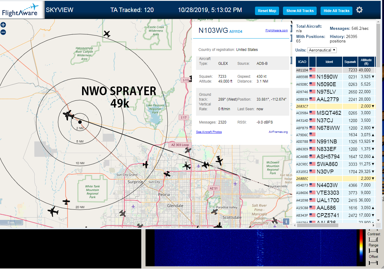The image size is (384, 269).
Task: Adjust the Range slider
Action: (373, 251)
